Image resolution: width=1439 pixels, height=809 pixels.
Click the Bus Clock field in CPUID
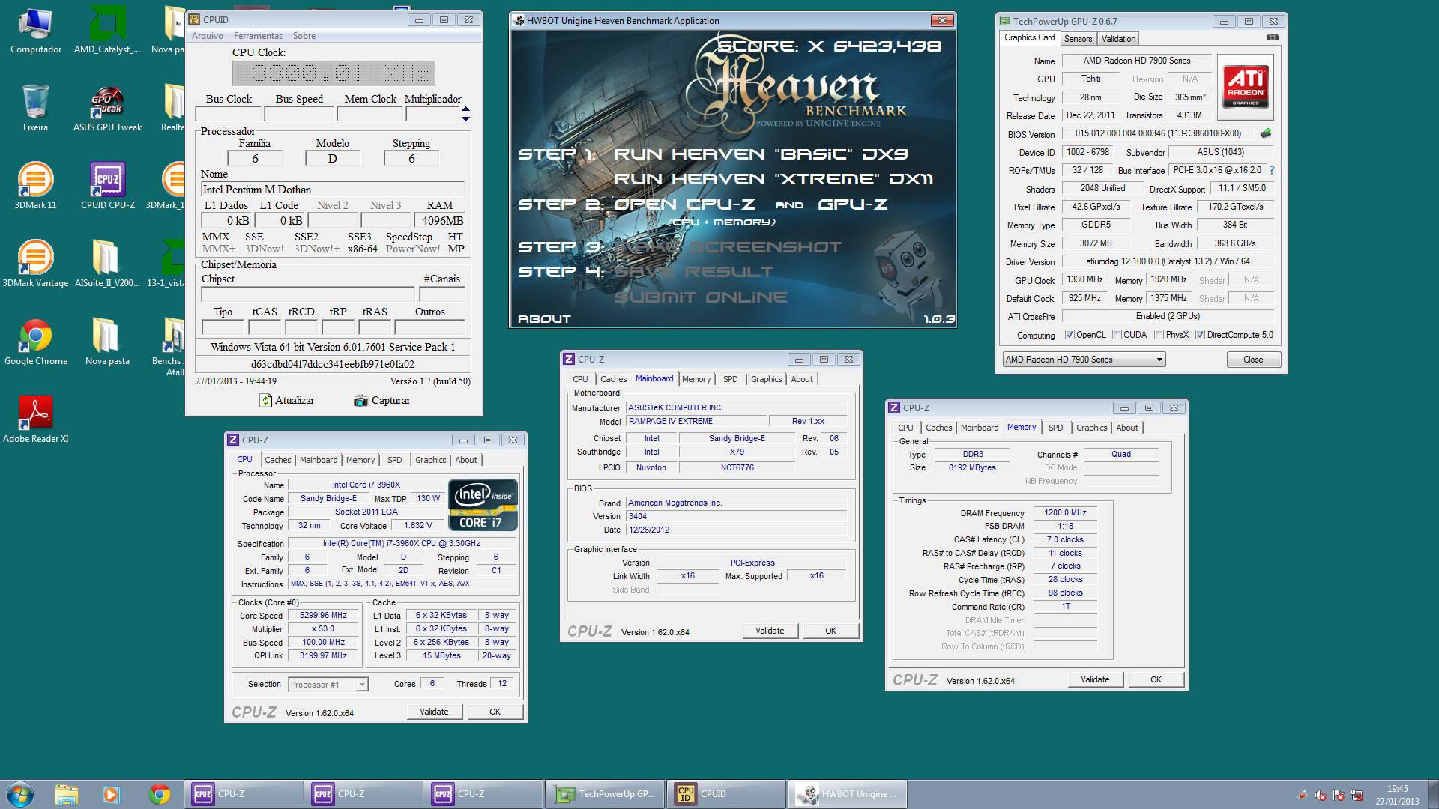(x=228, y=114)
